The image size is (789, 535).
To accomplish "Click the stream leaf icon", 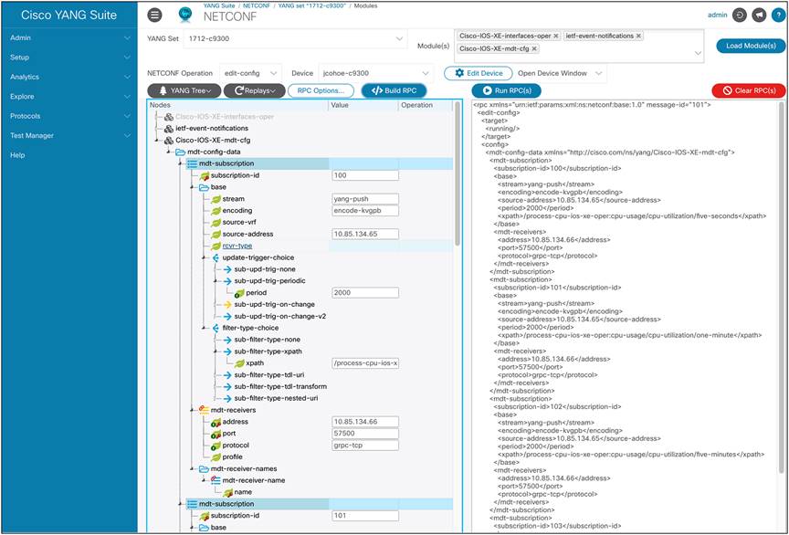I will [216, 199].
